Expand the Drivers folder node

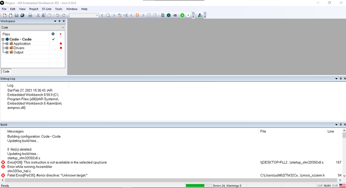pos(7,48)
